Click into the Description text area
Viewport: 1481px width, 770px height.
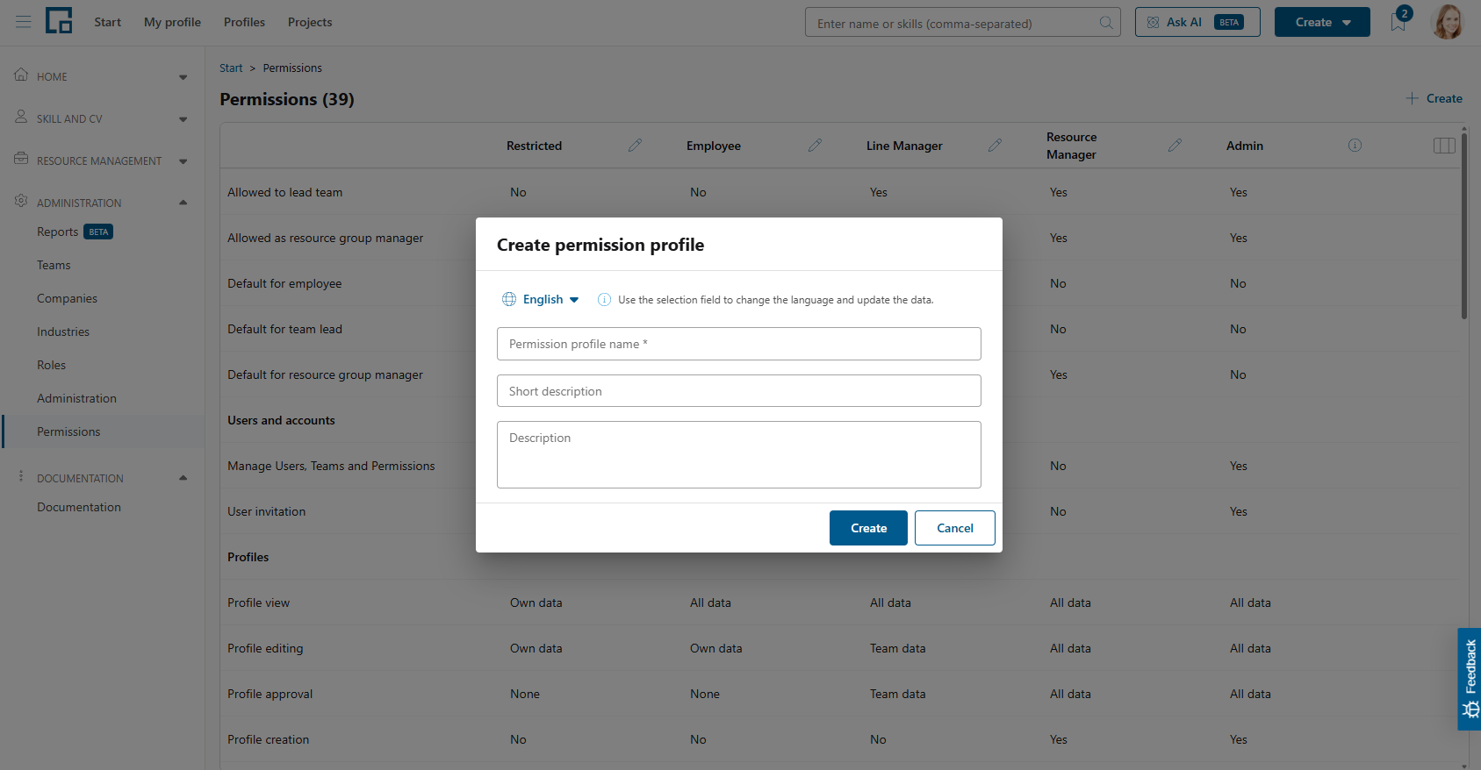coord(739,454)
